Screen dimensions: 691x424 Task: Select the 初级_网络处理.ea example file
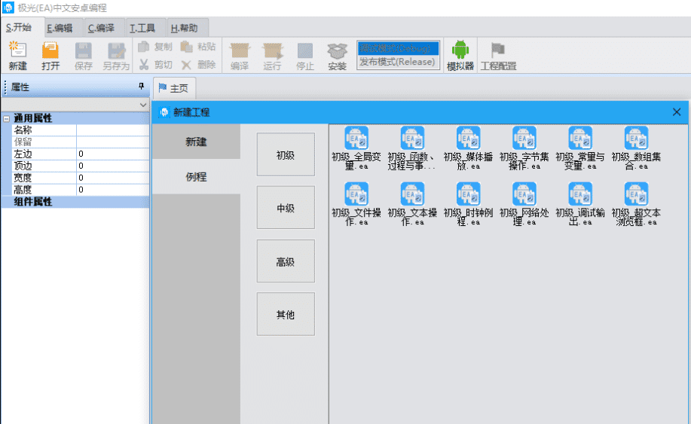(x=524, y=204)
